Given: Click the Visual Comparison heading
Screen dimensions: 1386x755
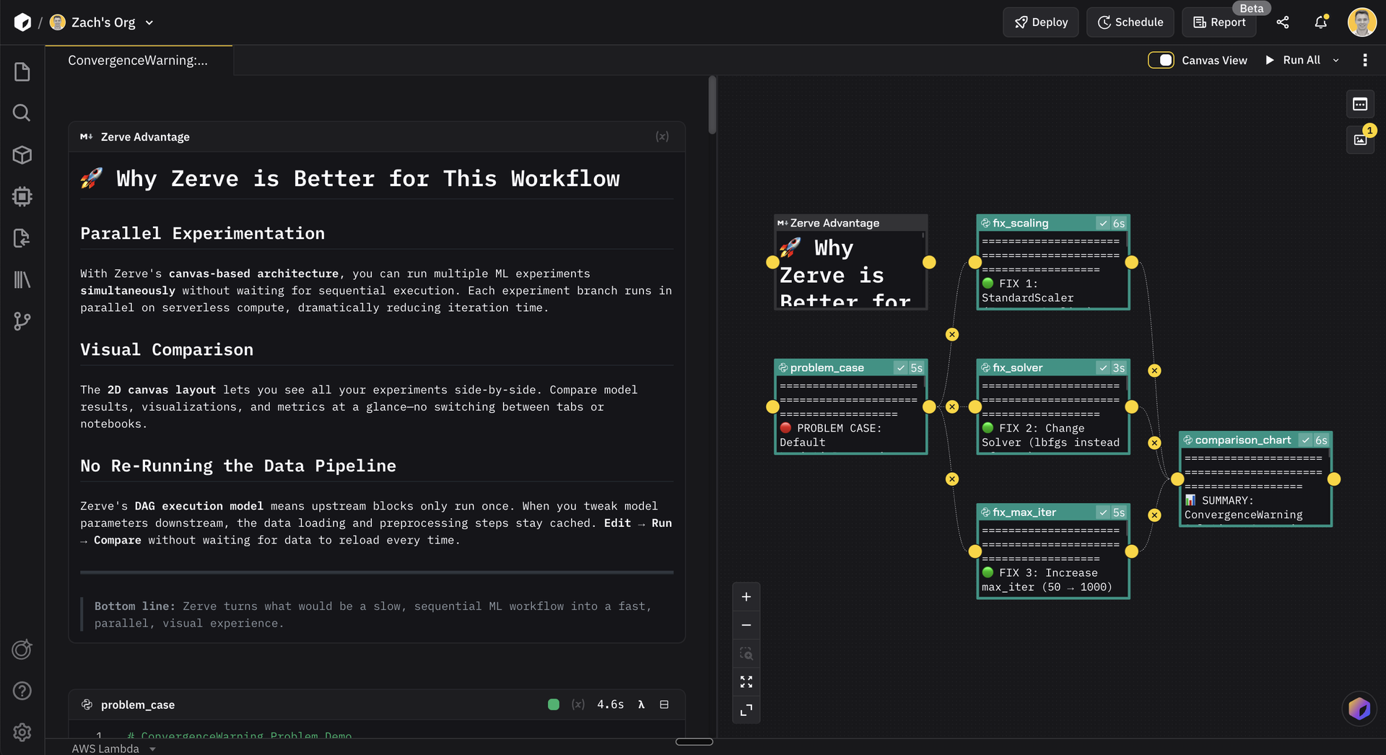Looking at the screenshot, I should click(x=167, y=350).
